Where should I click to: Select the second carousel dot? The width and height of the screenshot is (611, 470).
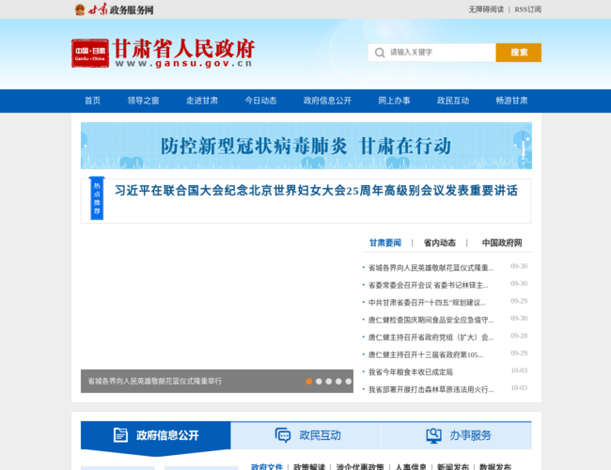319,382
